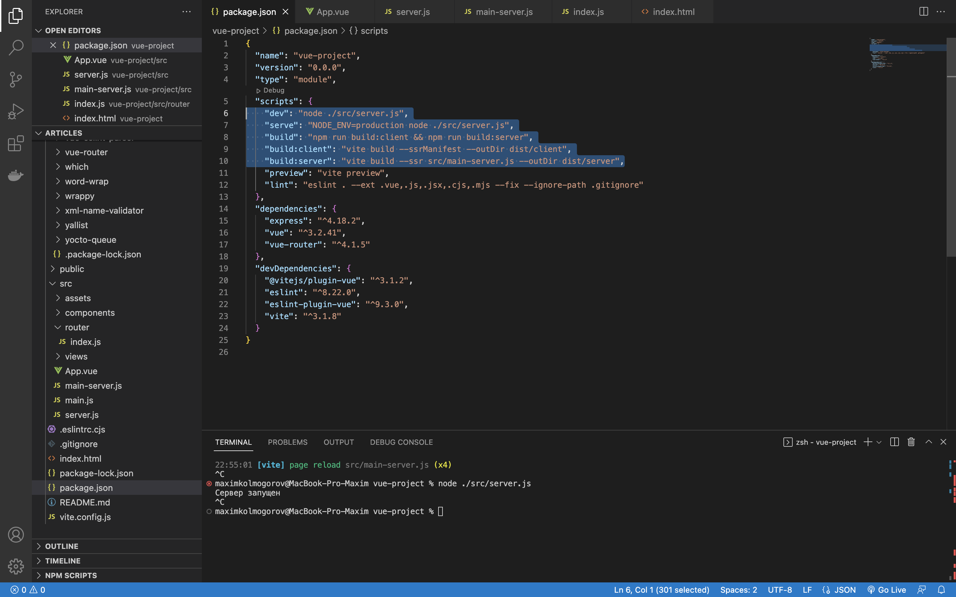
Task: Open vite.config.js in the file tree
Action: point(117,517)
